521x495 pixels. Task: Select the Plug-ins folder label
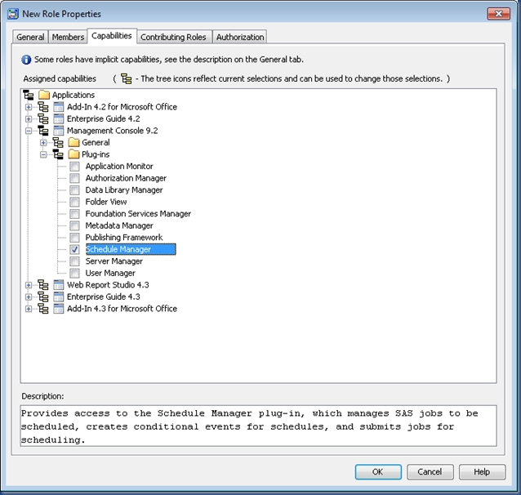96,154
